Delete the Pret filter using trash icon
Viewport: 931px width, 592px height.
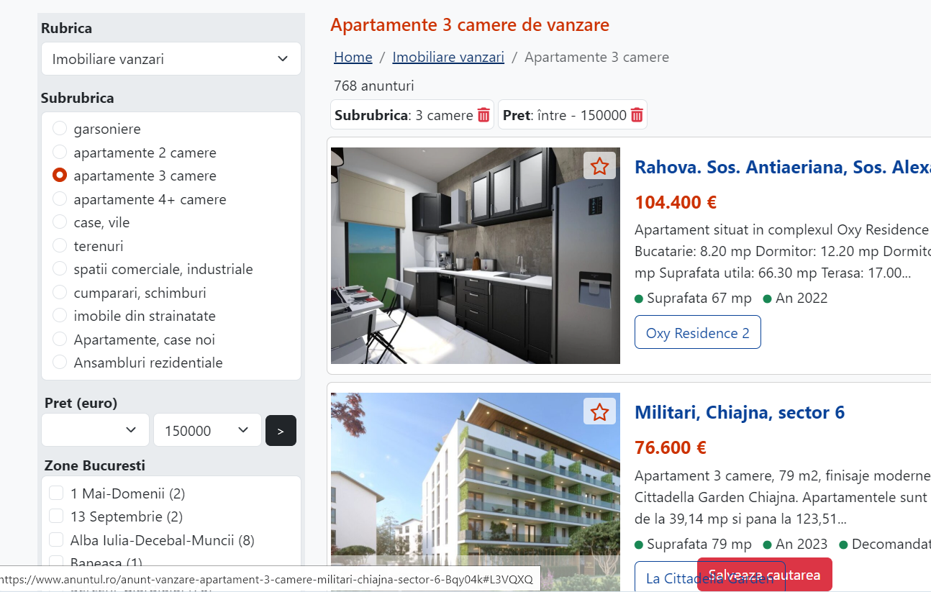click(x=637, y=115)
